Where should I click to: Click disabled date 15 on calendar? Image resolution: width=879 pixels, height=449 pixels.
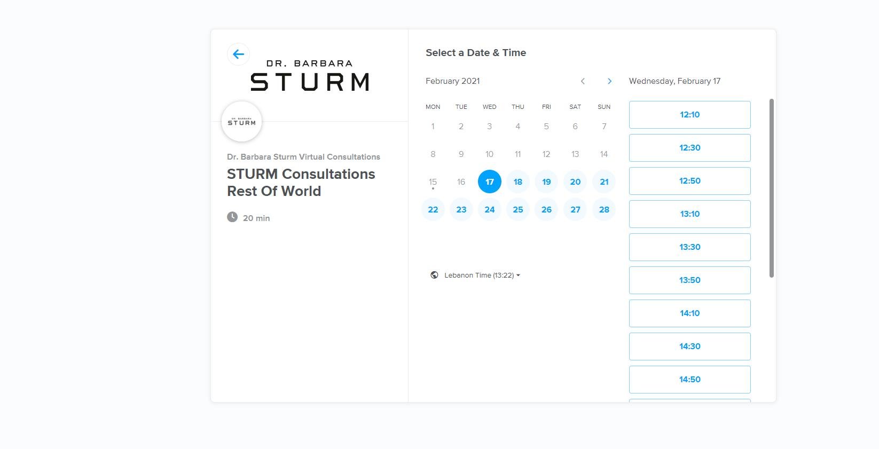click(x=433, y=182)
